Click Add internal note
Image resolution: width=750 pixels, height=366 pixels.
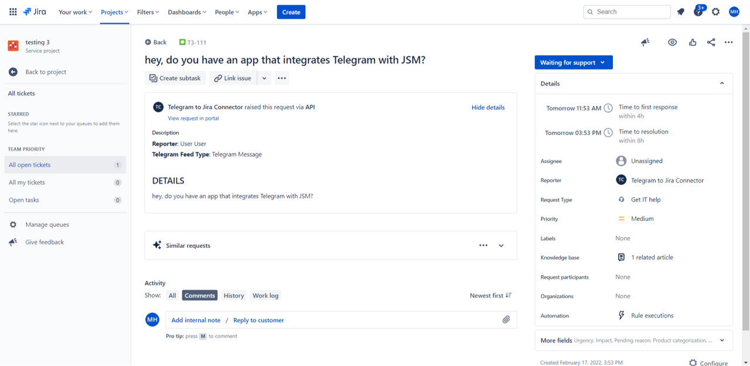point(196,320)
